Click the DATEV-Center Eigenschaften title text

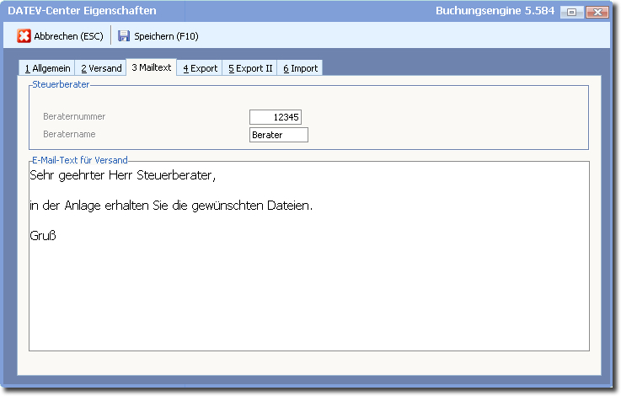(82, 12)
